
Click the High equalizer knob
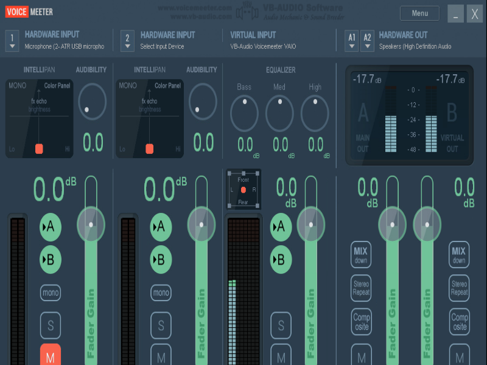click(x=315, y=113)
